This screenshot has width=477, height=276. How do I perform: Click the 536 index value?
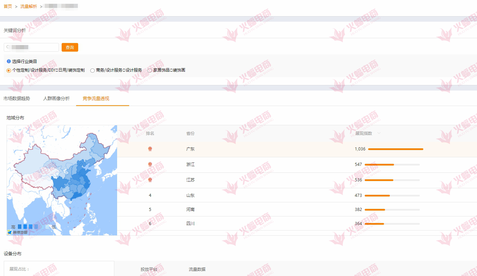tap(358, 180)
